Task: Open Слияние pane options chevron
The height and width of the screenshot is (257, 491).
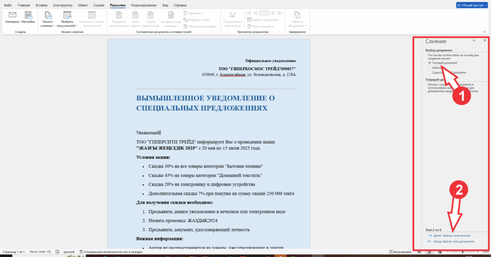Action: (x=474, y=41)
